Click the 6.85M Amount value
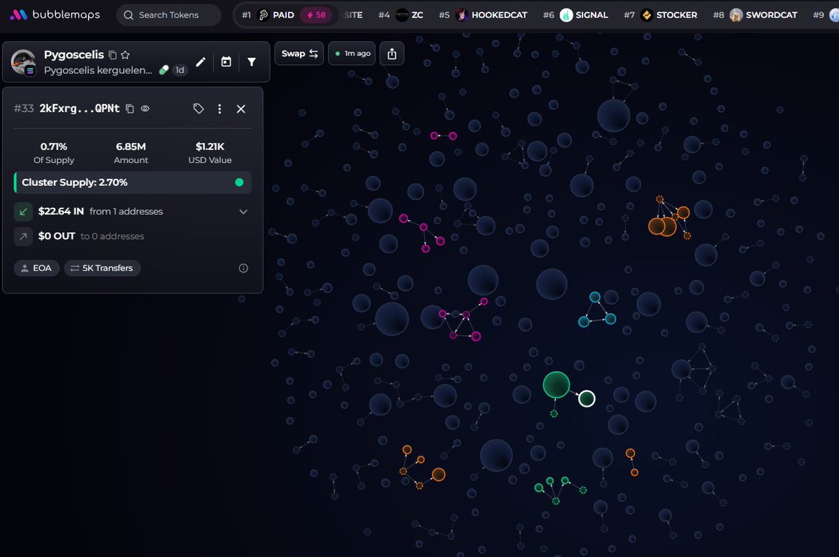 coord(131,147)
